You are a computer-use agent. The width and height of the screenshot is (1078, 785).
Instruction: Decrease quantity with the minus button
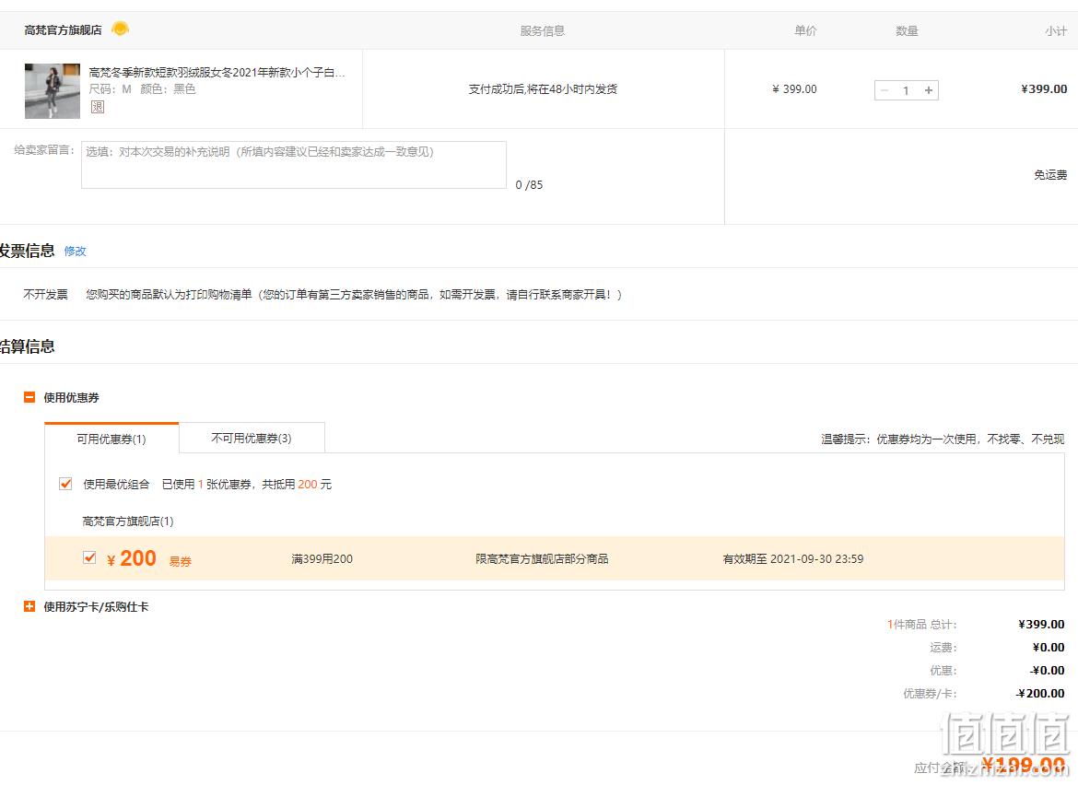[x=885, y=90]
